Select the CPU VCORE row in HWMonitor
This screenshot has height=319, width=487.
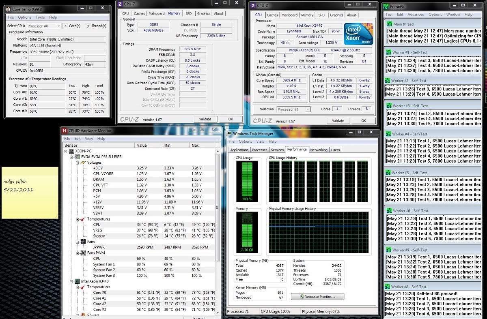tap(139, 173)
